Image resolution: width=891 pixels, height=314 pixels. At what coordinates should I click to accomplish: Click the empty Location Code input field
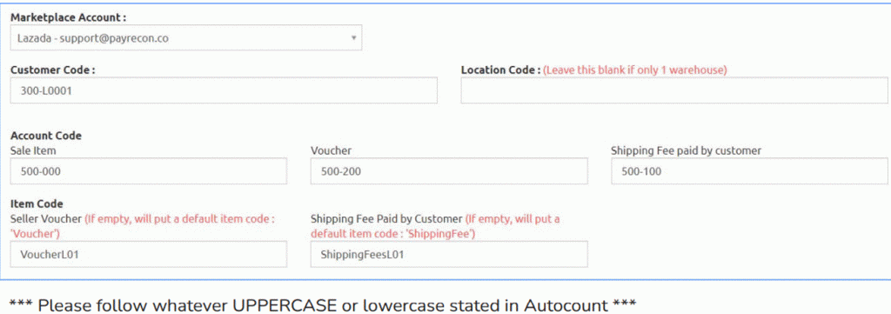pos(674,90)
